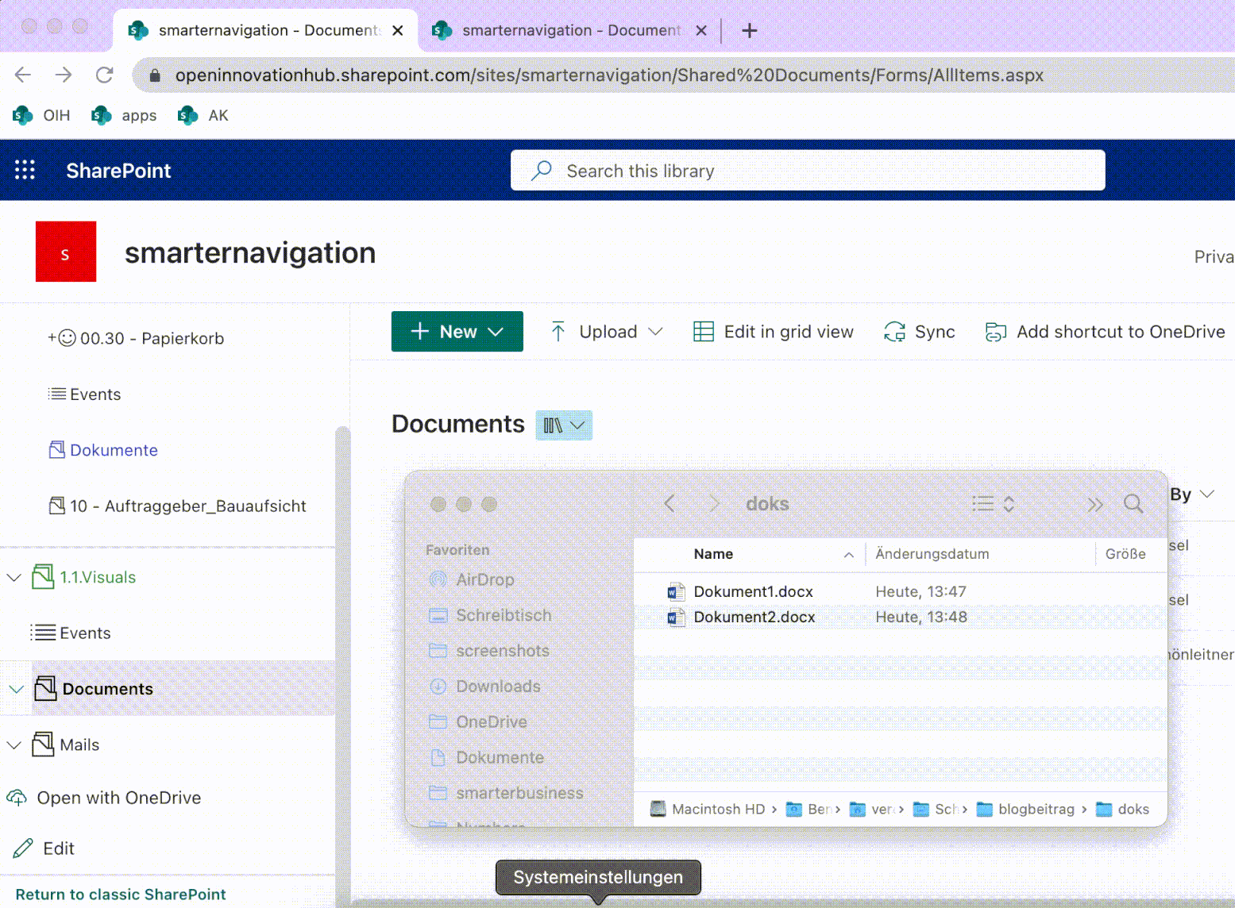Click the Sync library icon
This screenshot has height=908, width=1235.
coord(896,331)
